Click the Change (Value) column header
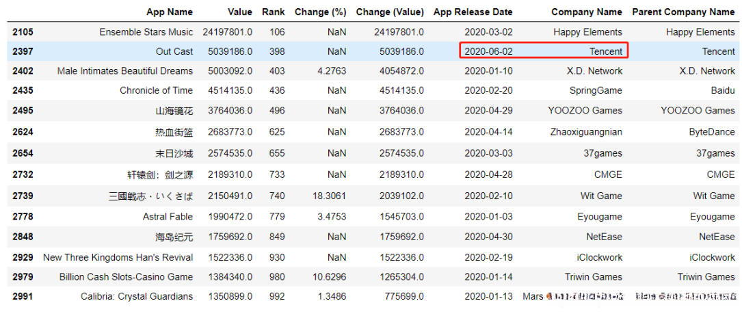 pos(390,12)
